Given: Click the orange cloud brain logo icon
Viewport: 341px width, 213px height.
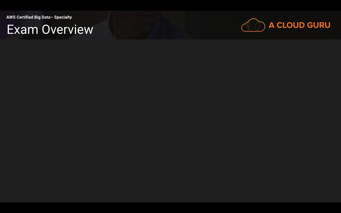Looking at the screenshot, I should pyautogui.click(x=253, y=25).
